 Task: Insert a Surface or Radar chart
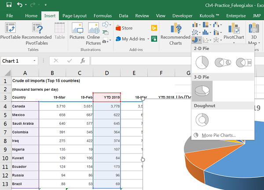(x=216, y=40)
